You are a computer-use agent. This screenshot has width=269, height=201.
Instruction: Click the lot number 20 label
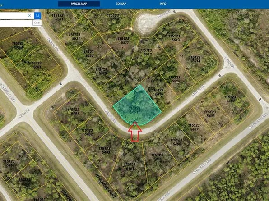[99, 46]
